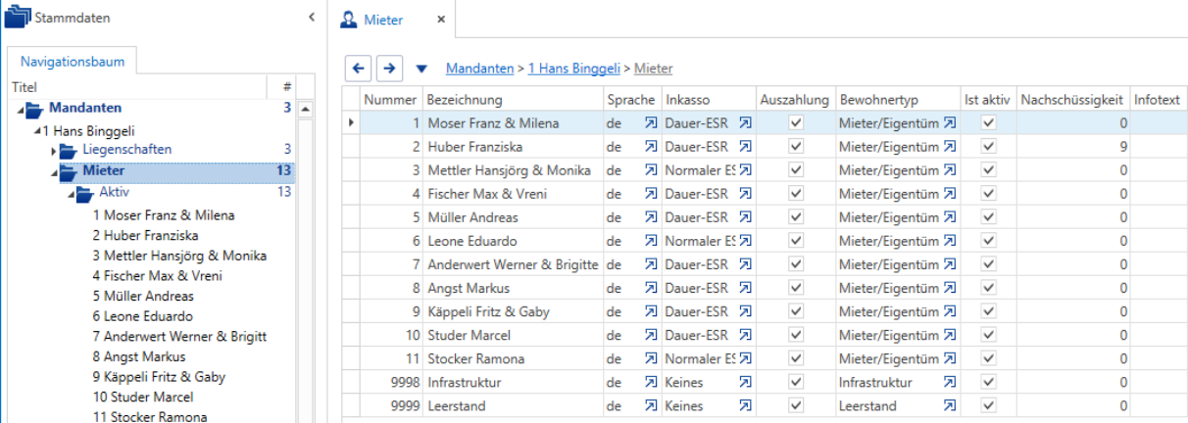Collapse the Stammdaten panel chevron
The width and height of the screenshot is (1188, 423).
coord(311,18)
